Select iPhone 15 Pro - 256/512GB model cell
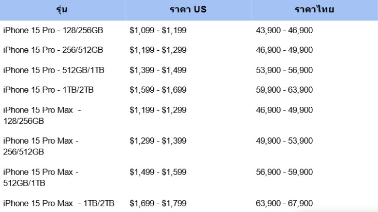Image resolution: width=378 pixels, height=212 pixels. [53, 50]
